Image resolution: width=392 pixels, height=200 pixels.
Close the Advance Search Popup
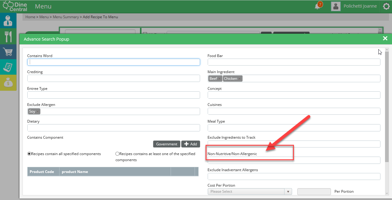385,38
